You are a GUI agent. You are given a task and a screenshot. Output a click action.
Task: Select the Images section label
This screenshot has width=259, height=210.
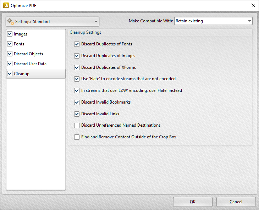click(21, 34)
